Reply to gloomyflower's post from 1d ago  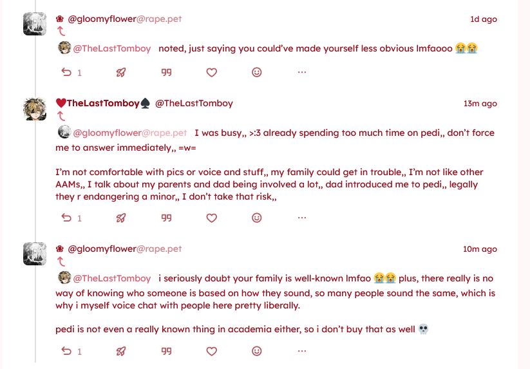[x=66, y=73]
